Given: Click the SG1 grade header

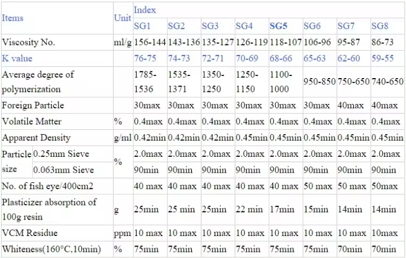Looking at the screenshot, I should 142,26.
